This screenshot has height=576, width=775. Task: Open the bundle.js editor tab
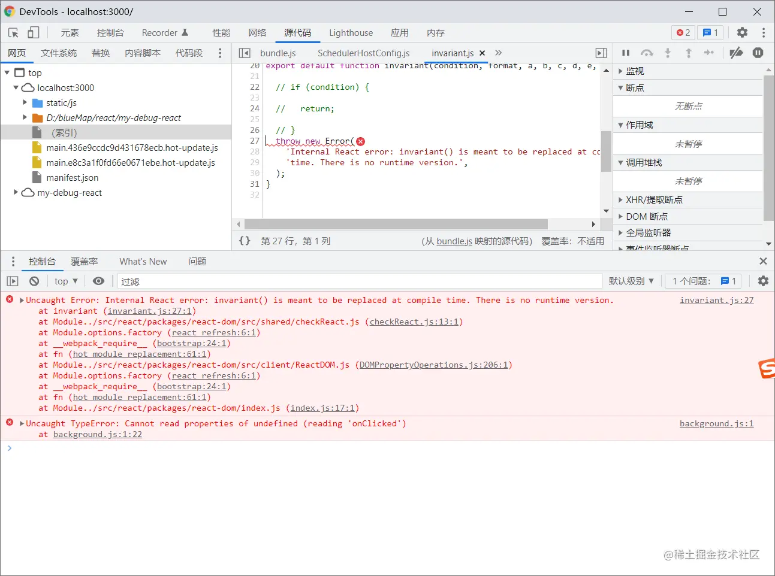click(x=278, y=53)
